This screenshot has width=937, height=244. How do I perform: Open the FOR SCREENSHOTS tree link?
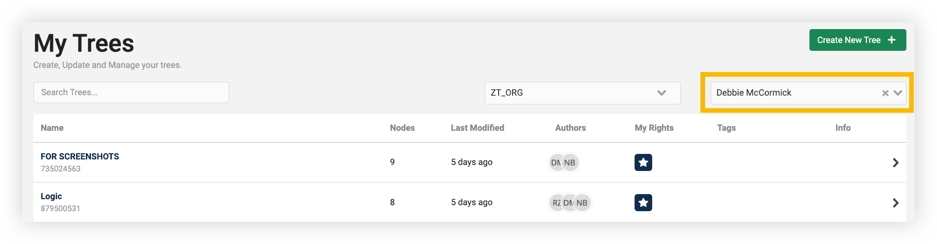tap(80, 157)
